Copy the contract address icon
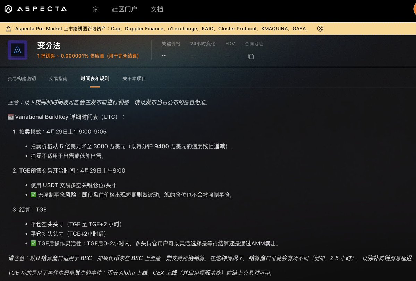Viewport: 416px width, 281px height. click(x=251, y=56)
